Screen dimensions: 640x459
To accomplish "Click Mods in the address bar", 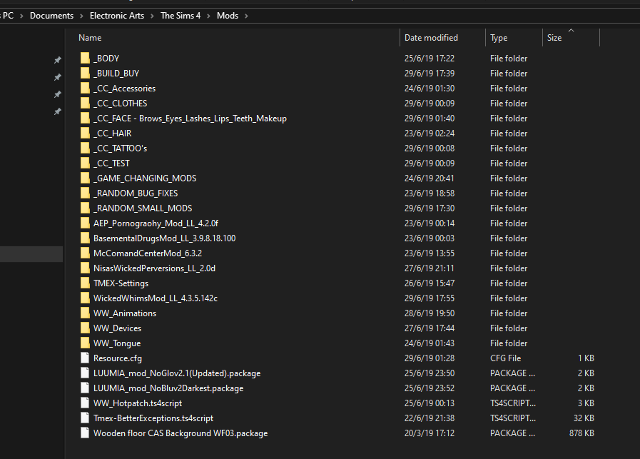I will click(228, 16).
